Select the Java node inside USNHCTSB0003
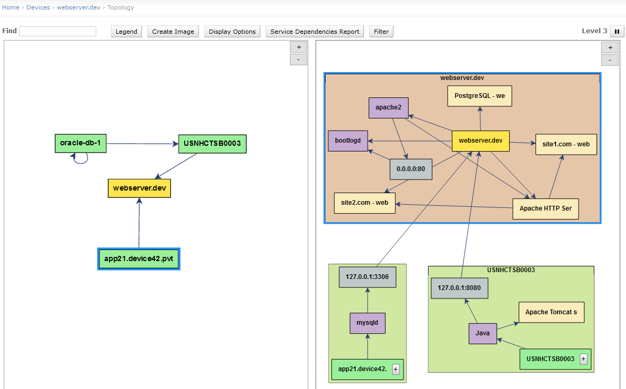 pyautogui.click(x=482, y=333)
